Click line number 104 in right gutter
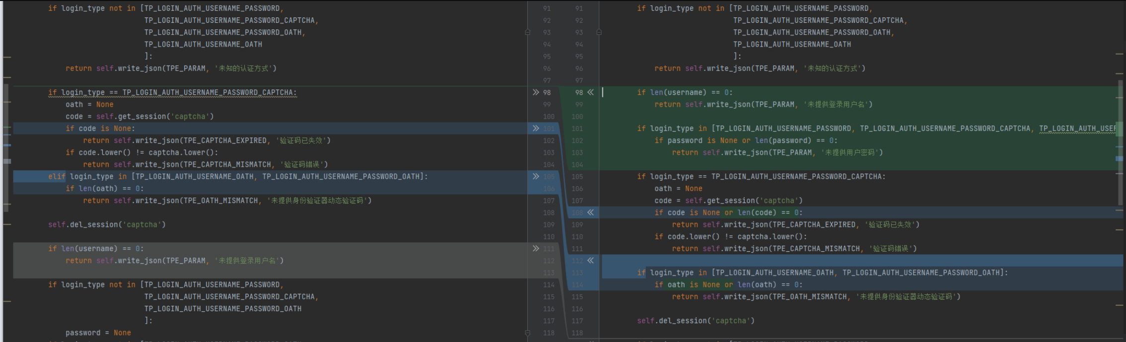The width and height of the screenshot is (1126, 342). point(577,164)
